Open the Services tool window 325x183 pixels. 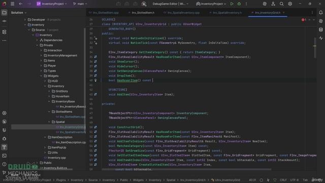click(4, 113)
